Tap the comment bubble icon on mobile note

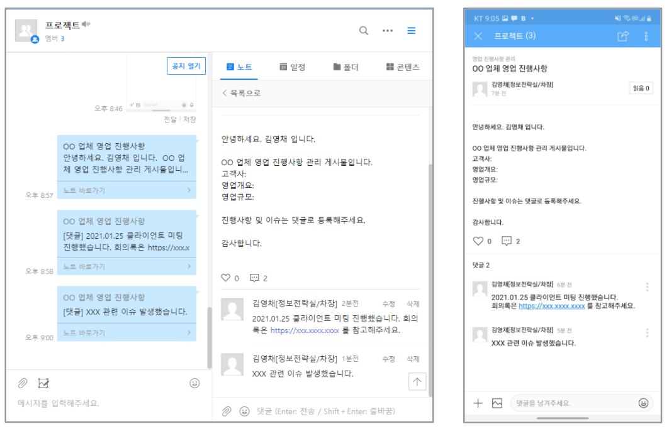[x=507, y=241]
